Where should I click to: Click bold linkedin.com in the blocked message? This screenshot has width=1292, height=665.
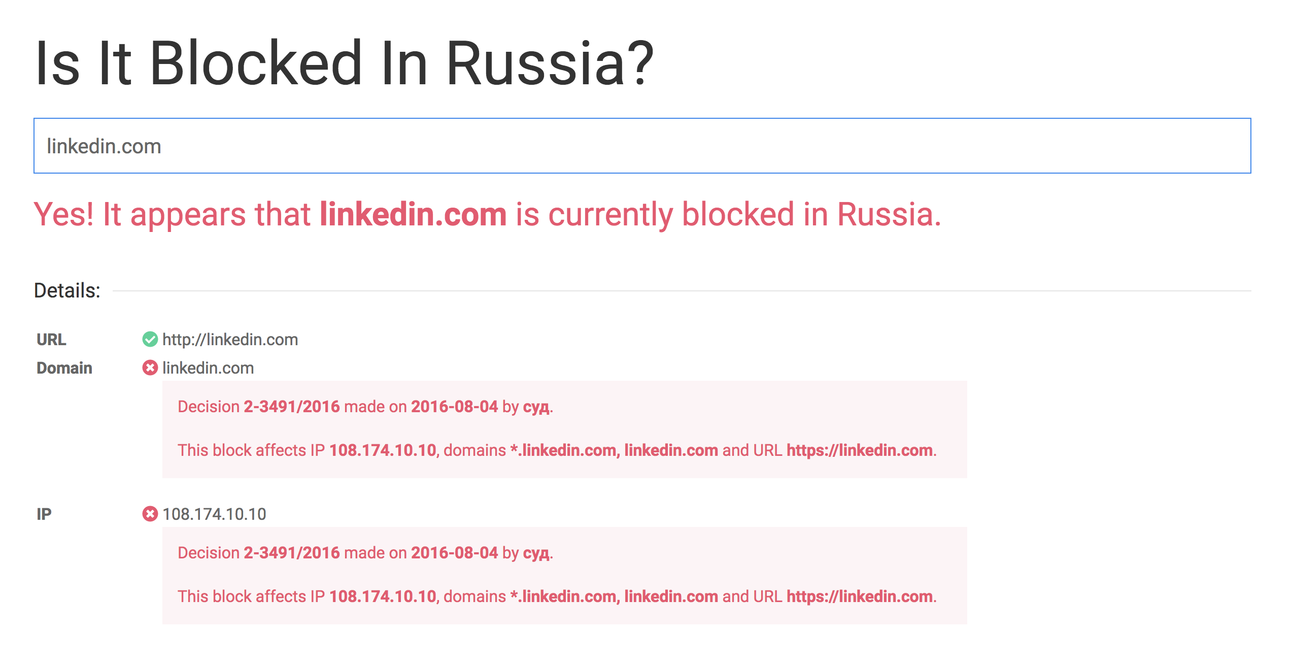coord(412,214)
